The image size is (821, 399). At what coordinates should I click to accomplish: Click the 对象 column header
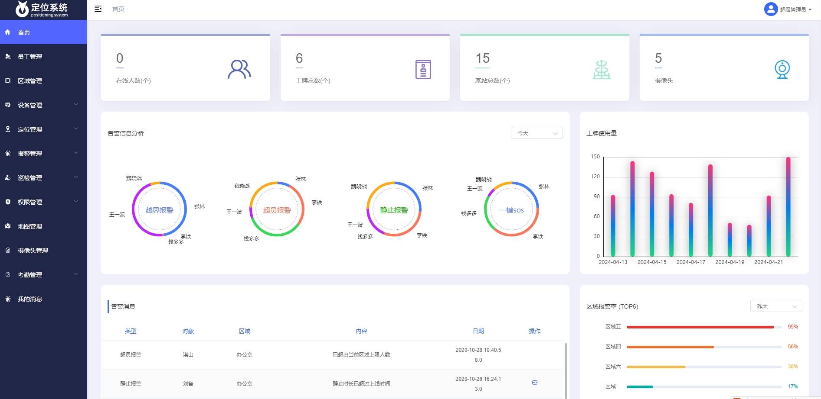[x=188, y=331]
